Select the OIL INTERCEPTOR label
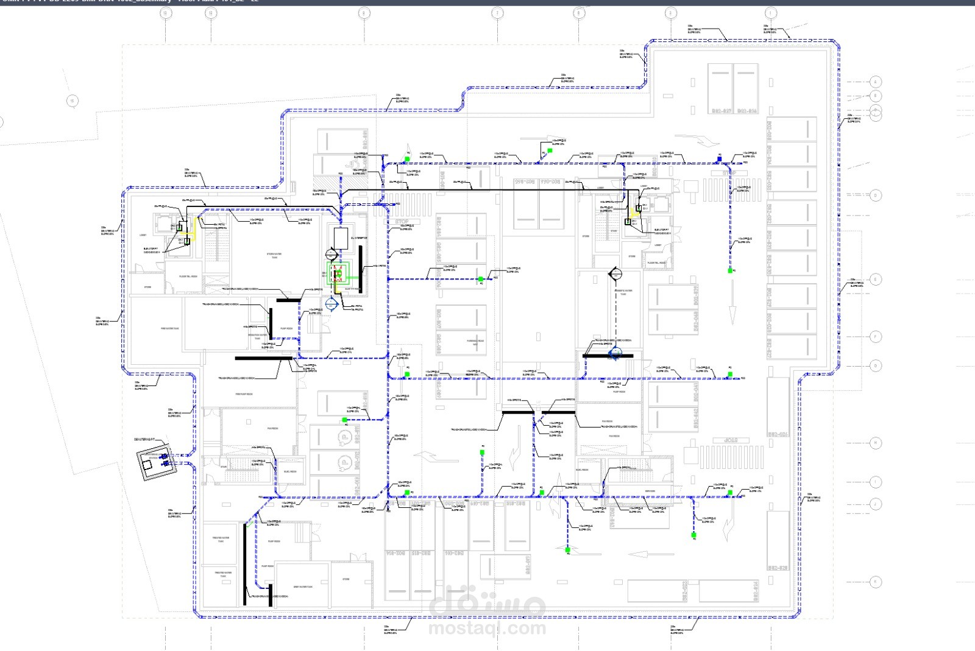The height and width of the screenshot is (651, 975). pos(359,238)
